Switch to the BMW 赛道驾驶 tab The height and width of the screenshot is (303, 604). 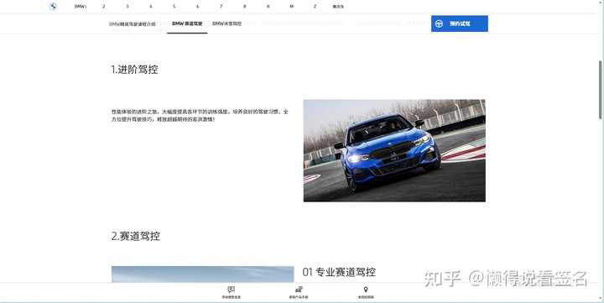point(187,24)
